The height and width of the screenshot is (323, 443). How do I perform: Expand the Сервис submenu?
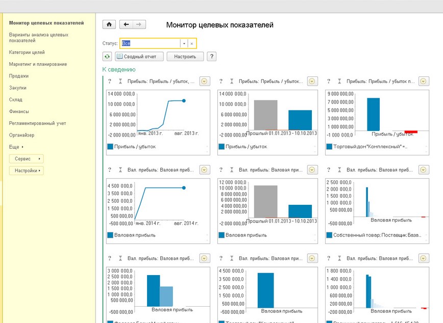click(26, 159)
